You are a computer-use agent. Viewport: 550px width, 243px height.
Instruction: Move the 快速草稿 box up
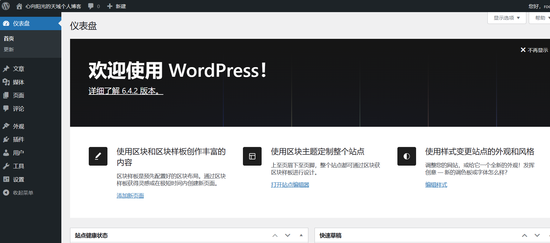point(525,236)
